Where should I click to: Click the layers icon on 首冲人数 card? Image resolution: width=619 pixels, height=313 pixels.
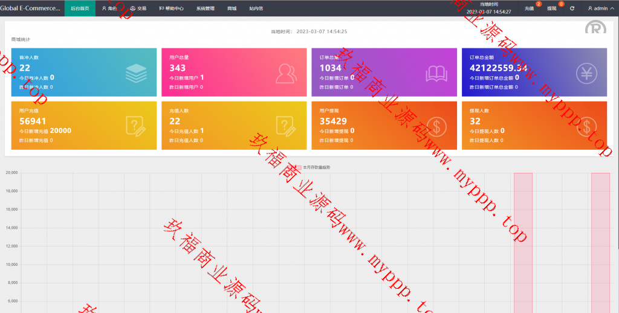[x=136, y=73]
